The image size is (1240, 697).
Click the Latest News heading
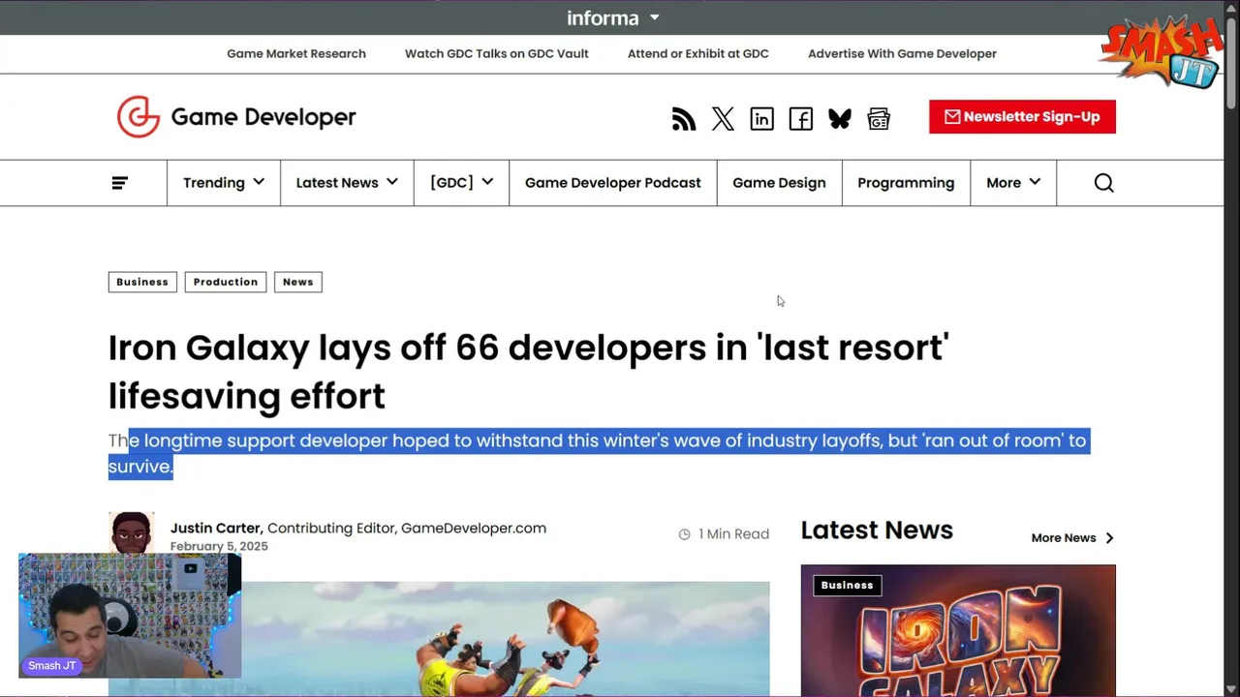click(x=877, y=530)
